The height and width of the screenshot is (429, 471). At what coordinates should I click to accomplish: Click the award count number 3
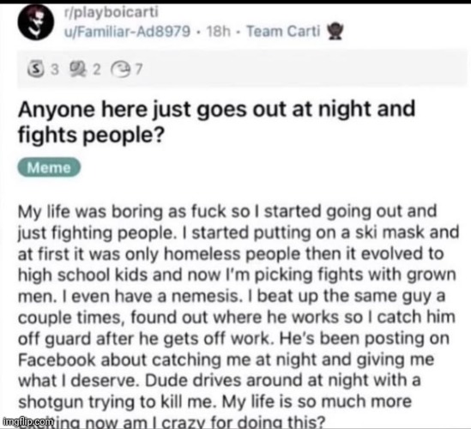pos(54,69)
